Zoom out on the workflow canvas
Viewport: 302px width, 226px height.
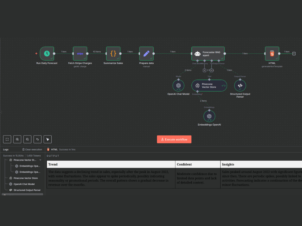pos(27,139)
